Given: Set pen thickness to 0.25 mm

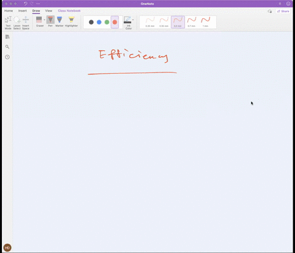Looking at the screenshot, I should pos(150,22).
